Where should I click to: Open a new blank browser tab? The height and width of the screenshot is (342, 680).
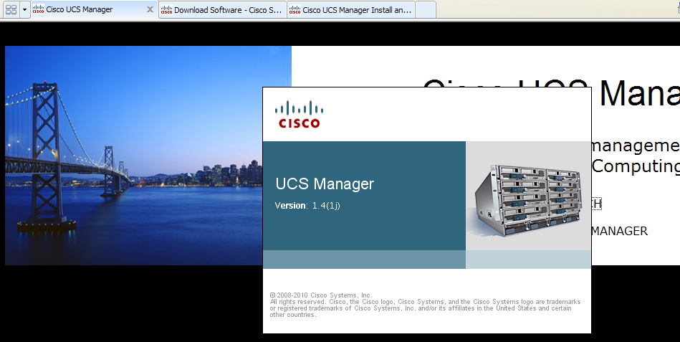pyautogui.click(x=426, y=9)
